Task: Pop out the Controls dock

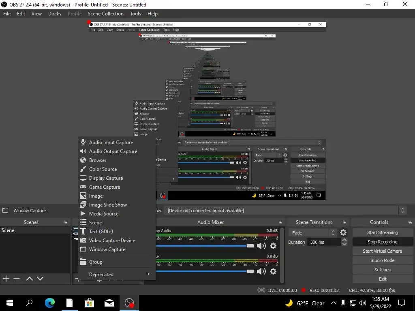Action: [410, 222]
